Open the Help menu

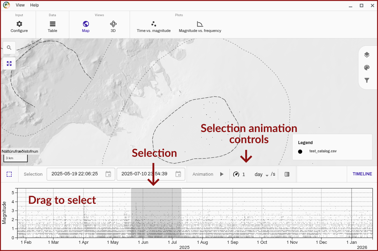(x=35, y=5)
